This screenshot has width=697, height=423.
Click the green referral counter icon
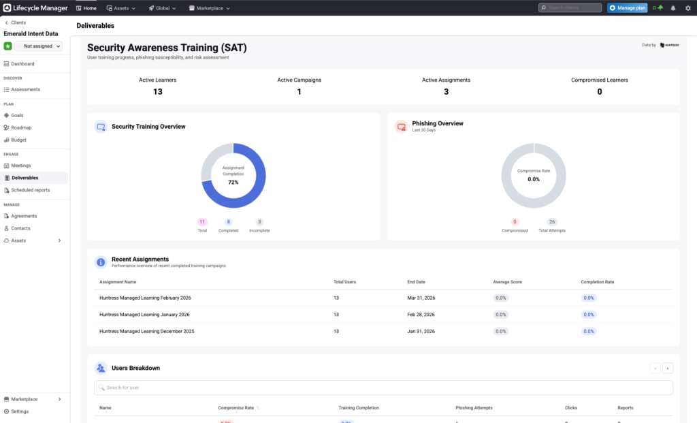(660, 8)
